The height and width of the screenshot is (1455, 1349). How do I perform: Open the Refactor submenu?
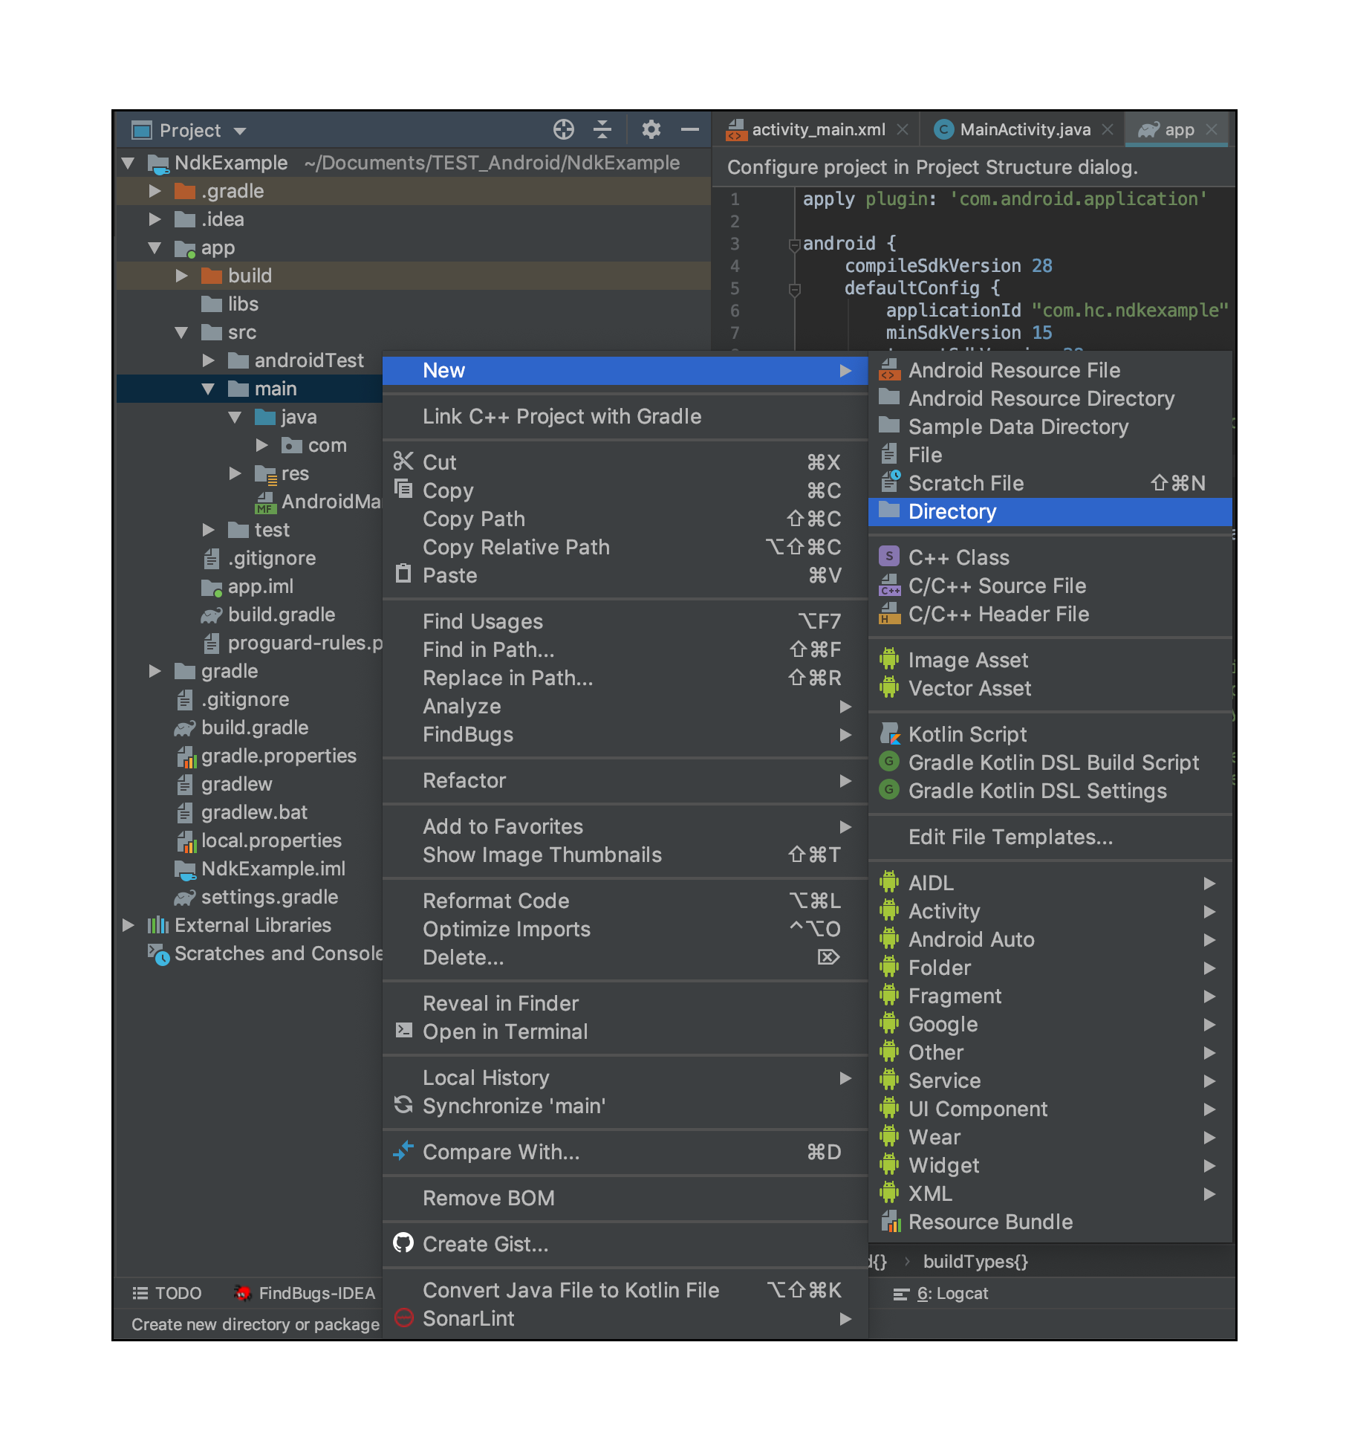pos(625,780)
